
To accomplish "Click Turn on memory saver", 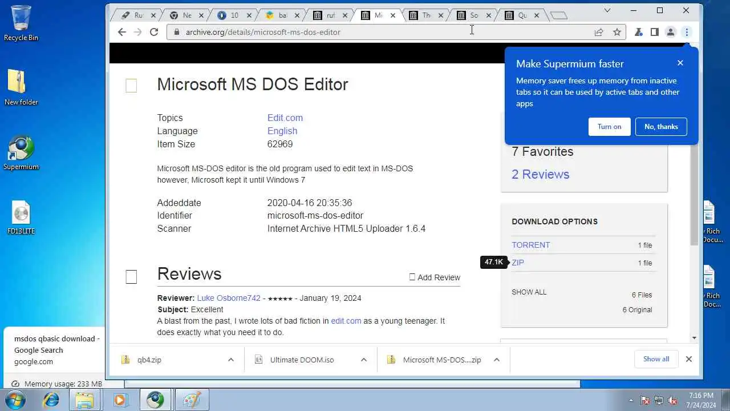I will [x=609, y=127].
